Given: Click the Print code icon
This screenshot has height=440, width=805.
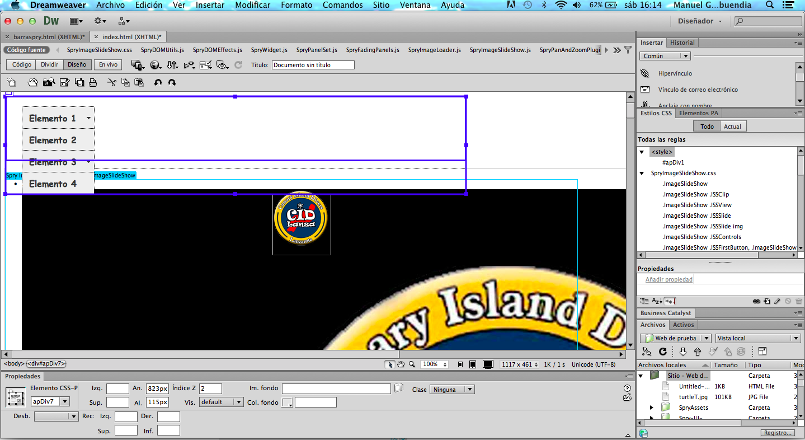Looking at the screenshot, I should (x=93, y=82).
